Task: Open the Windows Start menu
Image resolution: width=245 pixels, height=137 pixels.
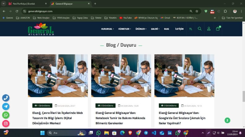Action: pos(43,133)
